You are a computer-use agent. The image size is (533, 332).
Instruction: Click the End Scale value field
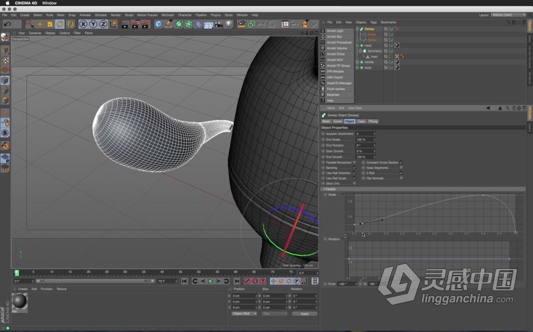(365, 139)
